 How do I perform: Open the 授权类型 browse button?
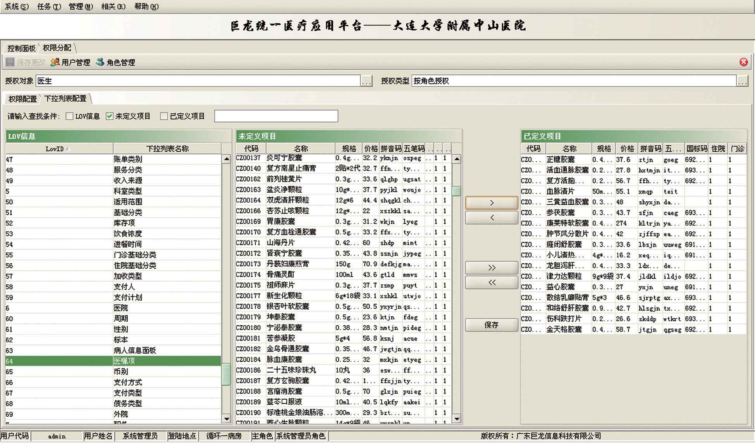coord(742,81)
